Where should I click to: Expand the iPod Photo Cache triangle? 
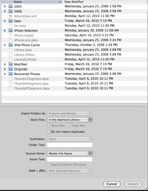pos(5,45)
